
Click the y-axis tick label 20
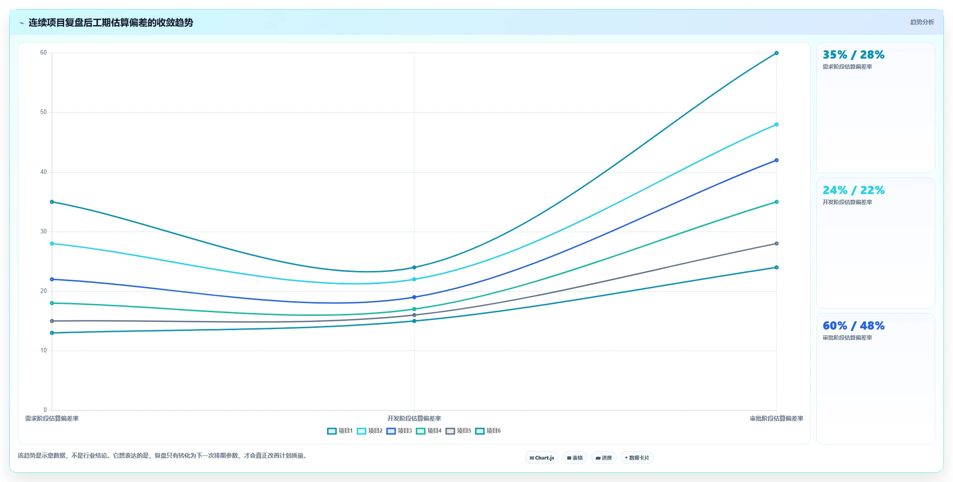pyautogui.click(x=43, y=291)
